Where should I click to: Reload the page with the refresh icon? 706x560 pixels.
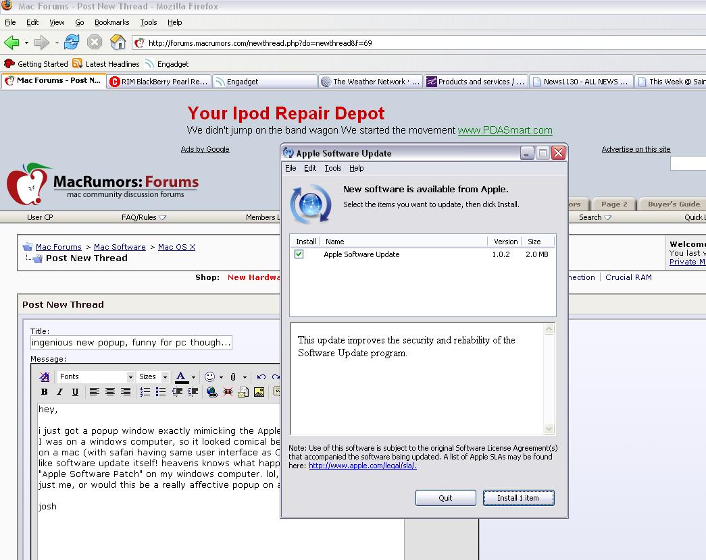[x=72, y=43]
